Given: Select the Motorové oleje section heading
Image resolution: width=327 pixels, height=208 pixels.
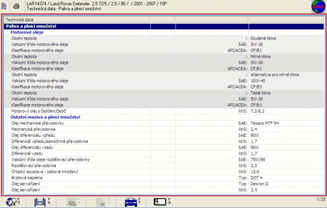Looking at the screenshot, I should [27, 32].
